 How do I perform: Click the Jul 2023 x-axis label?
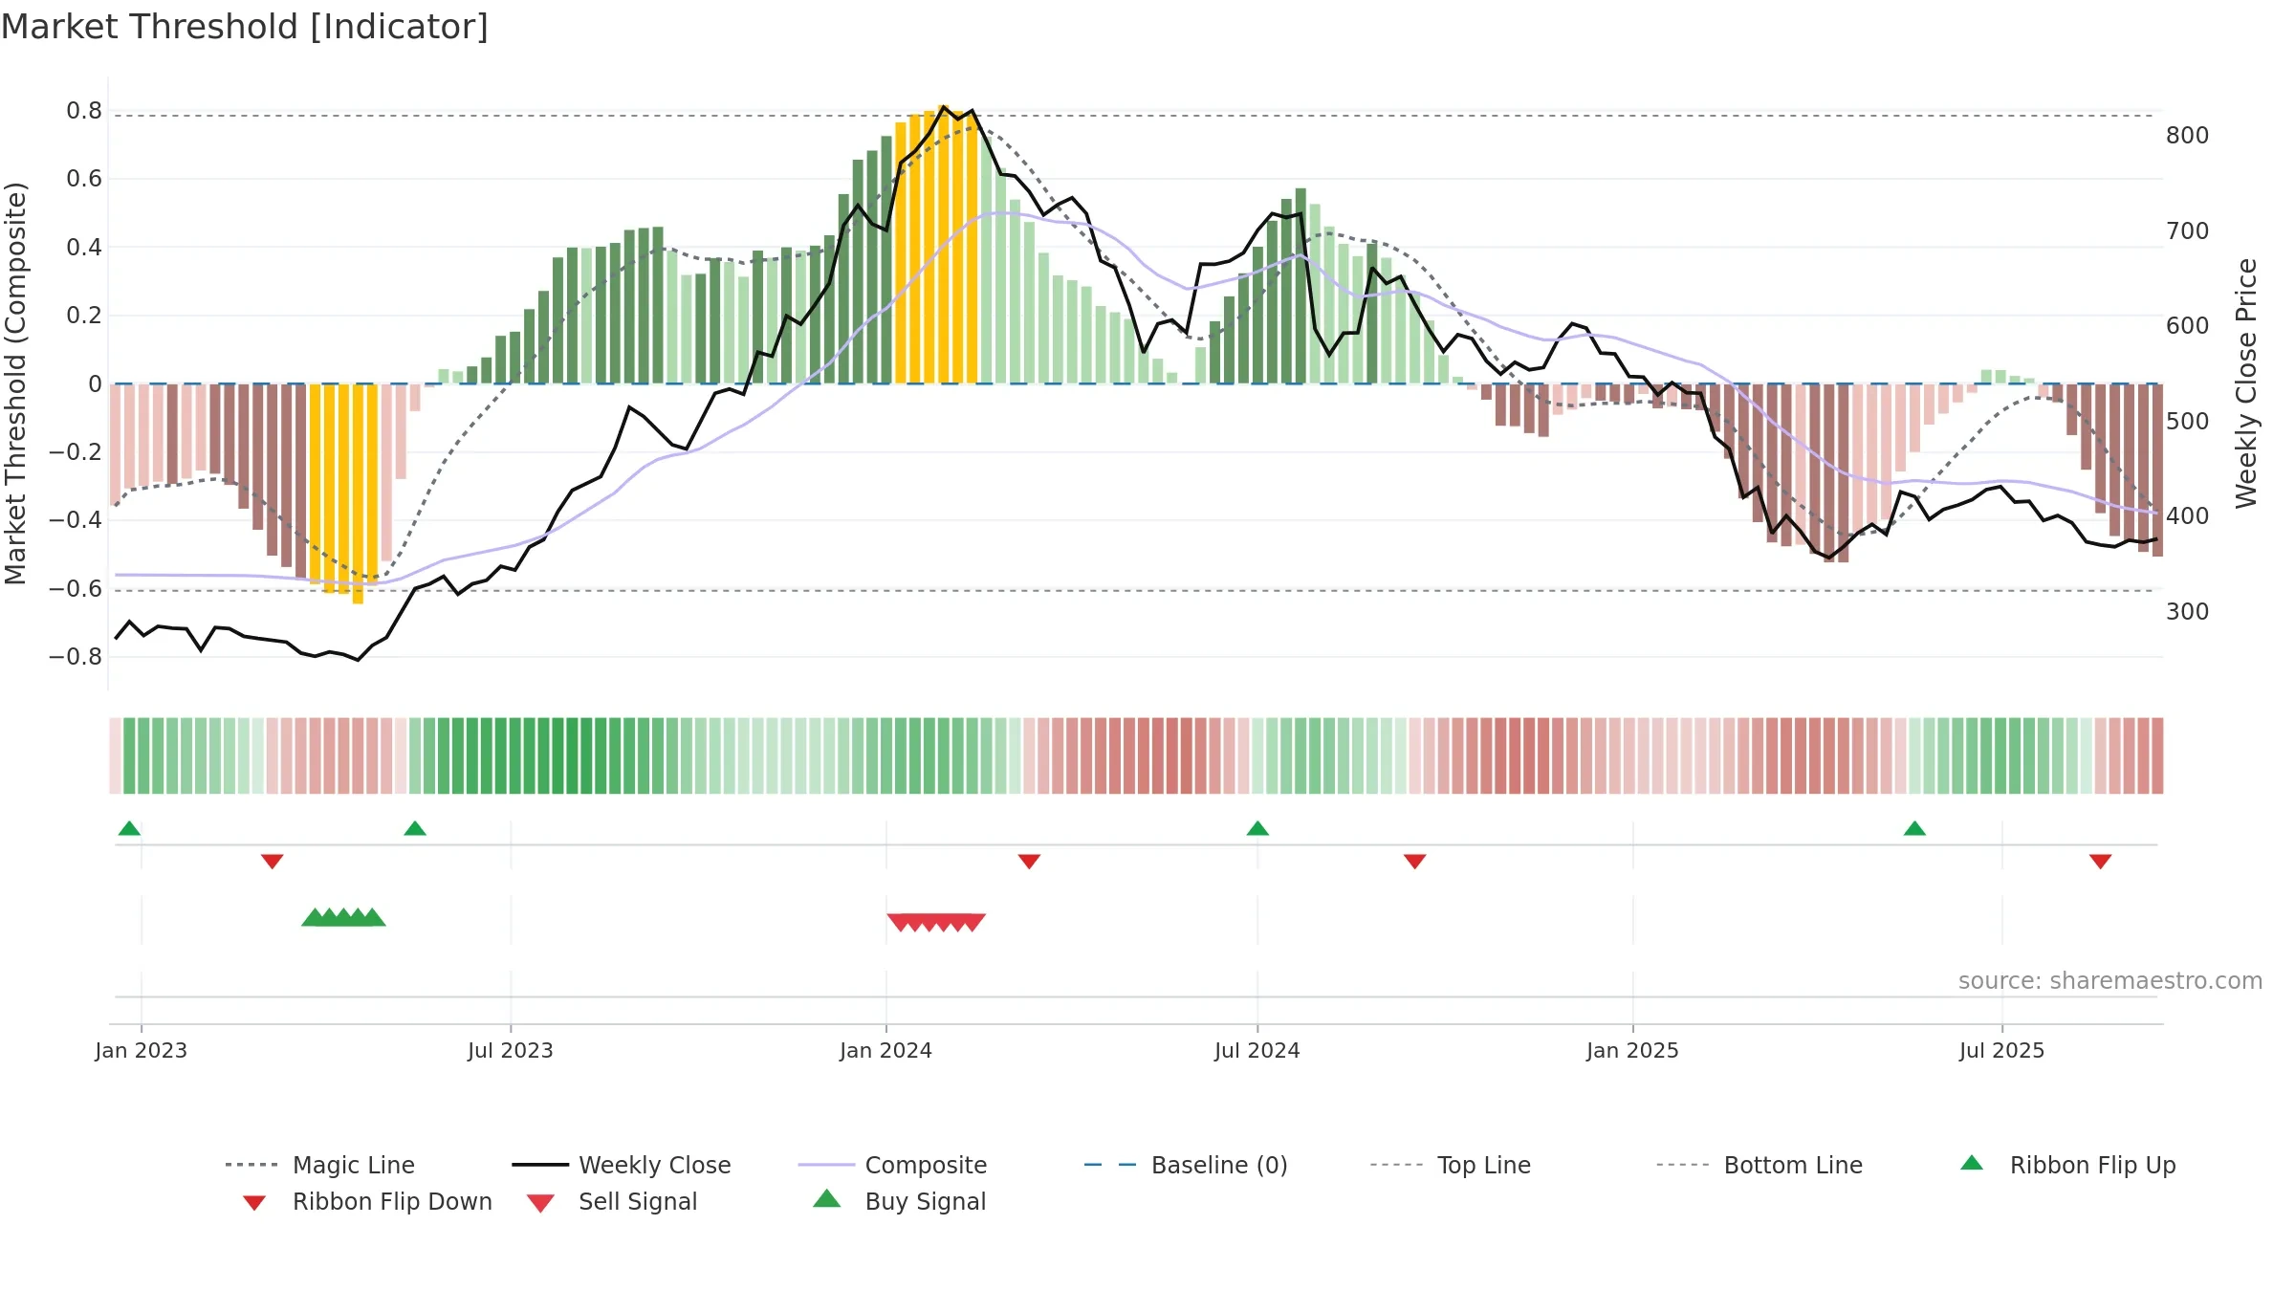pos(511,1050)
